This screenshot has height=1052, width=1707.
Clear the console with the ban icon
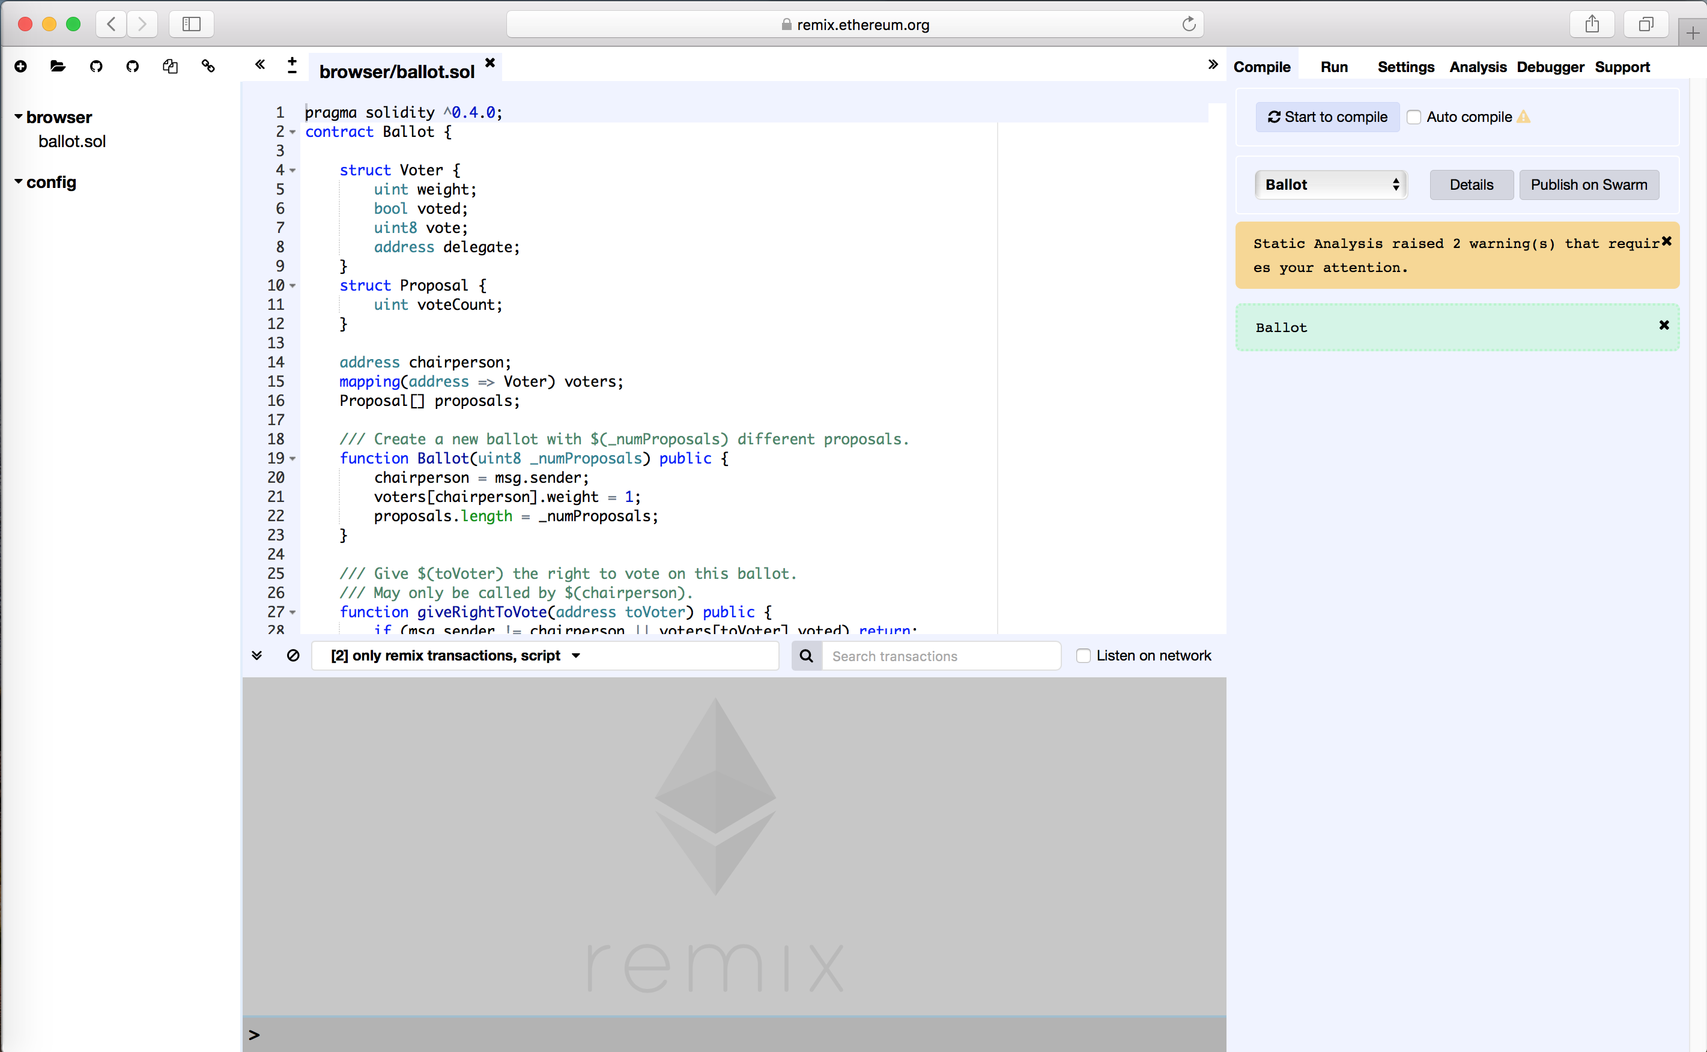coord(293,656)
